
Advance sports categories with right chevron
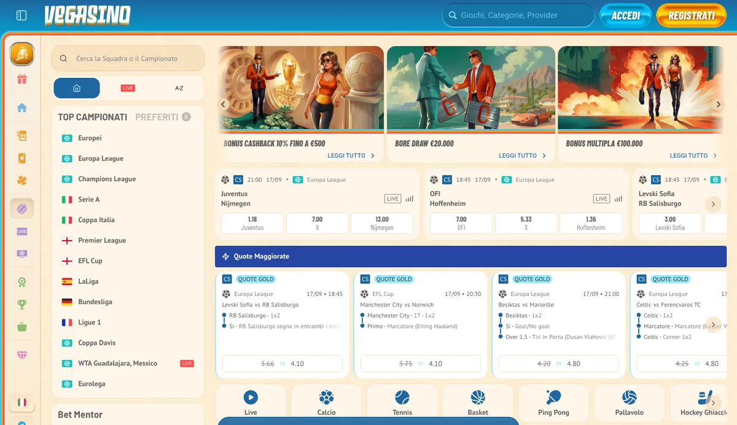[713, 403]
